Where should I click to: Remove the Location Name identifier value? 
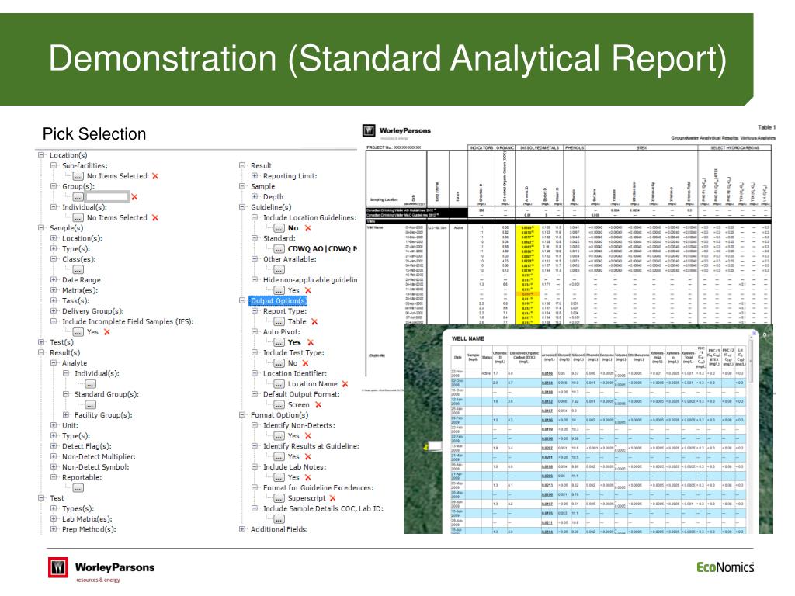[x=345, y=384]
